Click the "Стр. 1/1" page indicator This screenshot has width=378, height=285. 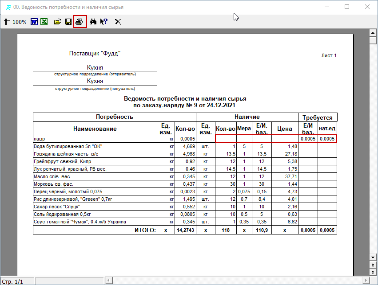click(x=13, y=281)
